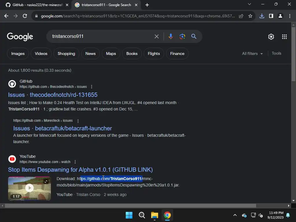Viewport: 296px width, 222px height.
Task: Open options for the Moresteck issues result
Action: click(x=78, y=121)
